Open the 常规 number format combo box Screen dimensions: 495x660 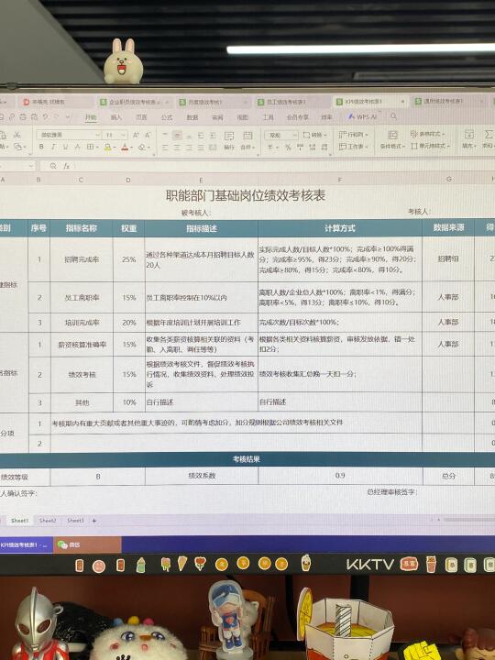coord(280,135)
